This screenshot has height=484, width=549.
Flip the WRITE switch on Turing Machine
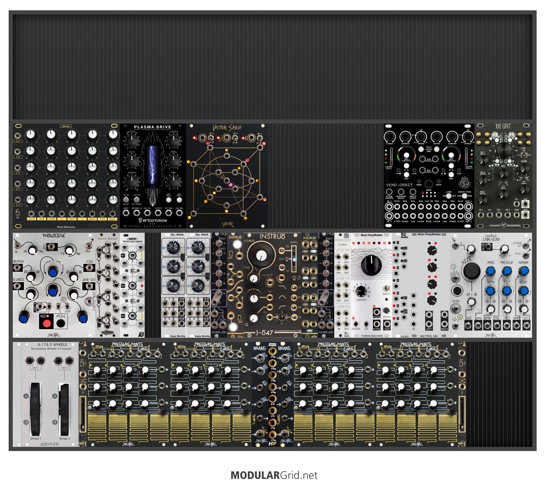coord(387,288)
